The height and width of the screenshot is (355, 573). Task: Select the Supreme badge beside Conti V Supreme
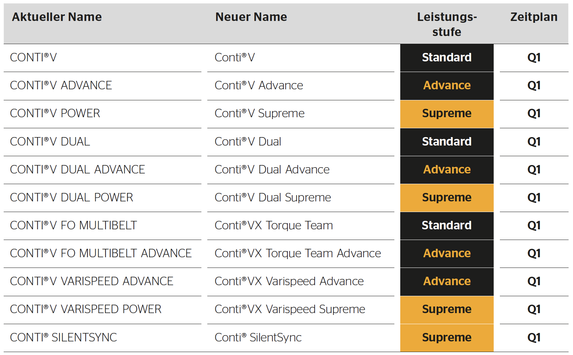coord(447,114)
